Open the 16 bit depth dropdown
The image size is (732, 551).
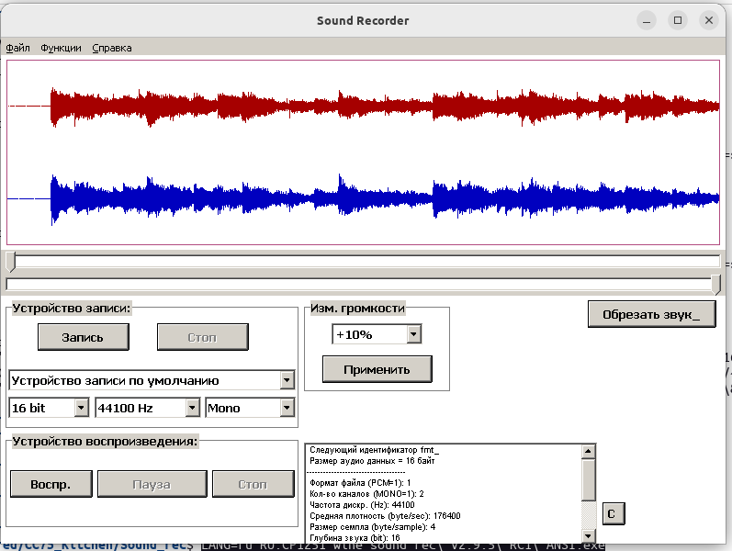coord(81,408)
